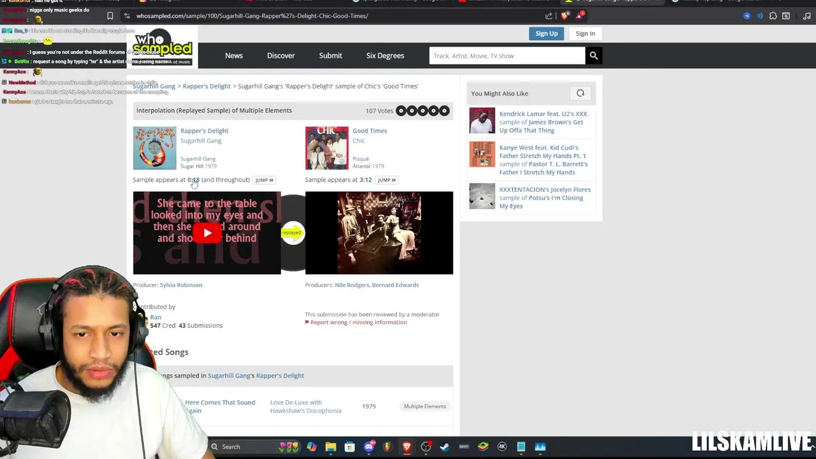Click the Kendrick Lamar suggestion thumbnail
Viewport: 816px width, 459px height.
[482, 120]
